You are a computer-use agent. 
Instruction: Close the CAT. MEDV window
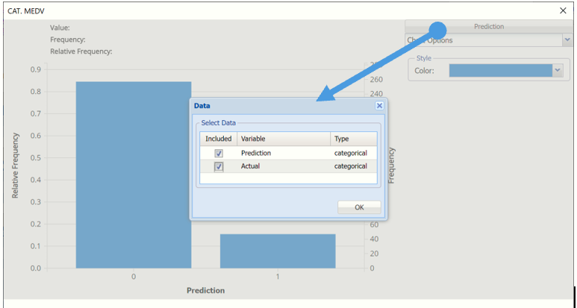click(563, 10)
